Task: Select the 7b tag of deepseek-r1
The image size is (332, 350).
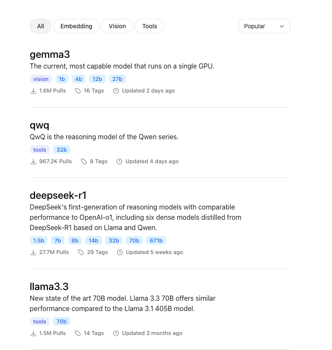Action: pos(58,240)
